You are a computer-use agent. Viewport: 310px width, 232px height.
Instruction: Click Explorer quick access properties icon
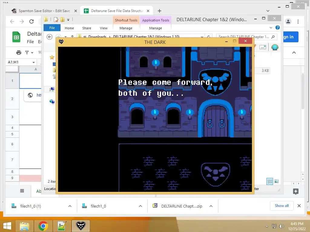tap(56, 20)
